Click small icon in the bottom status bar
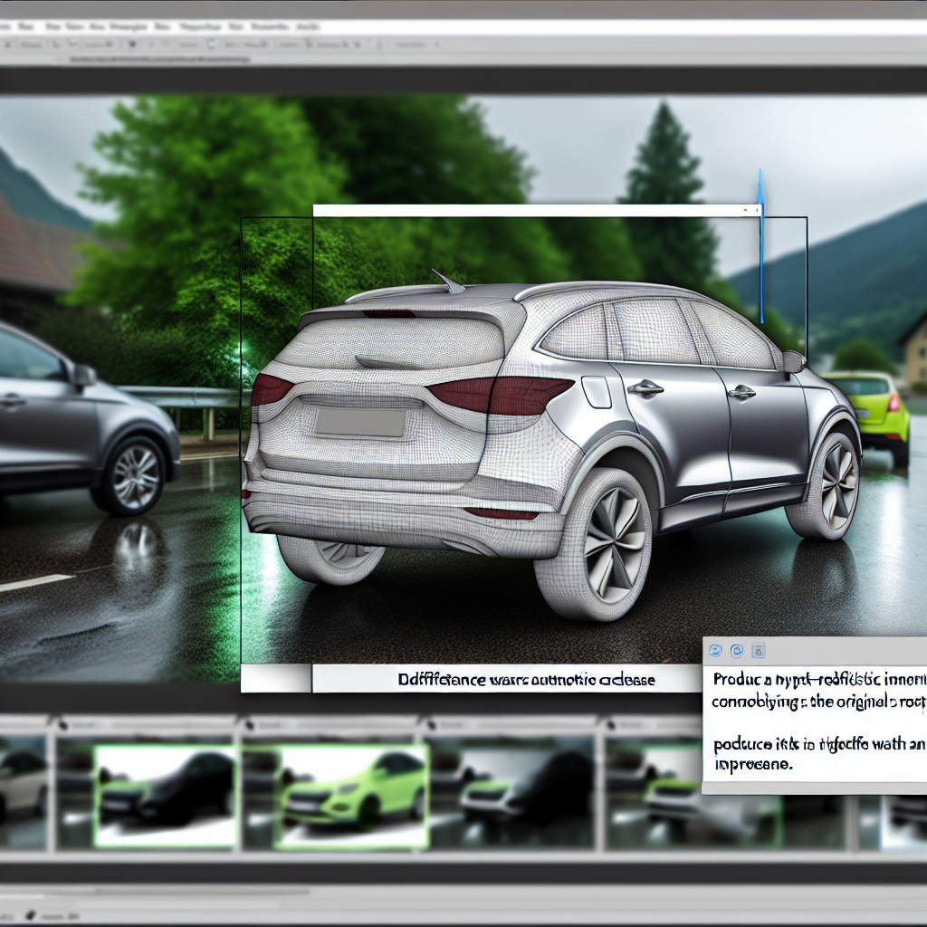The height and width of the screenshot is (927, 927). [x=30, y=915]
